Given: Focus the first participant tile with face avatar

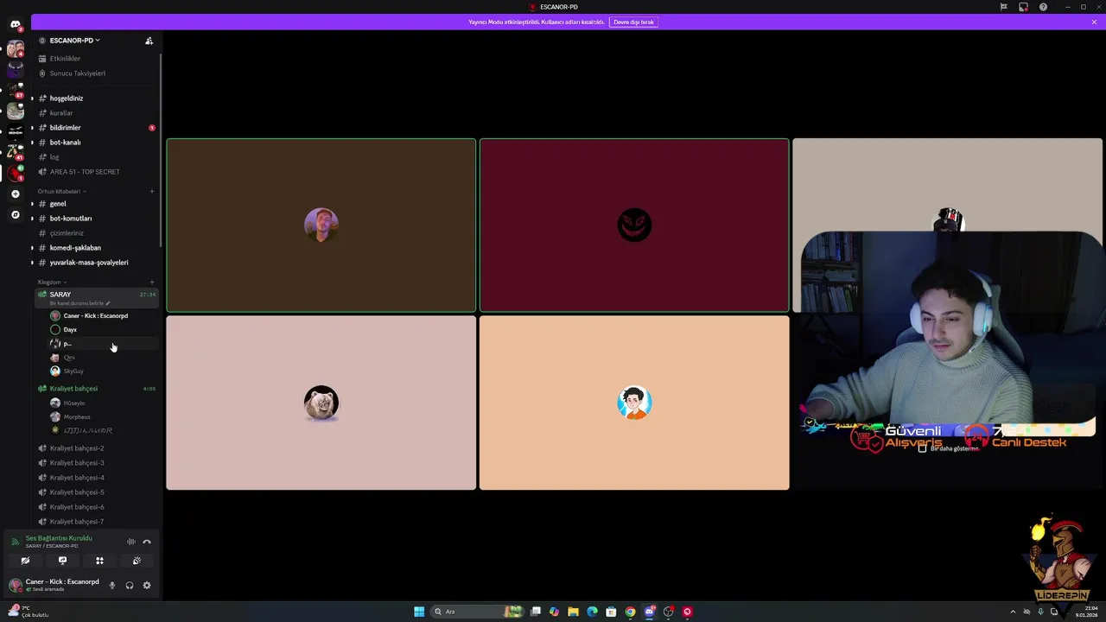Looking at the screenshot, I should (321, 225).
